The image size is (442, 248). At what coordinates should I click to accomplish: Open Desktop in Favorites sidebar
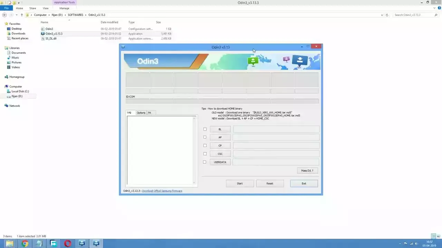[x=16, y=29]
